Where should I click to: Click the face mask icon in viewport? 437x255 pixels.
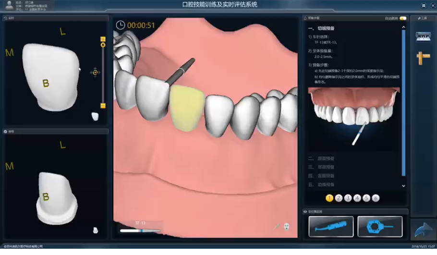pyautogui.click(x=287, y=226)
